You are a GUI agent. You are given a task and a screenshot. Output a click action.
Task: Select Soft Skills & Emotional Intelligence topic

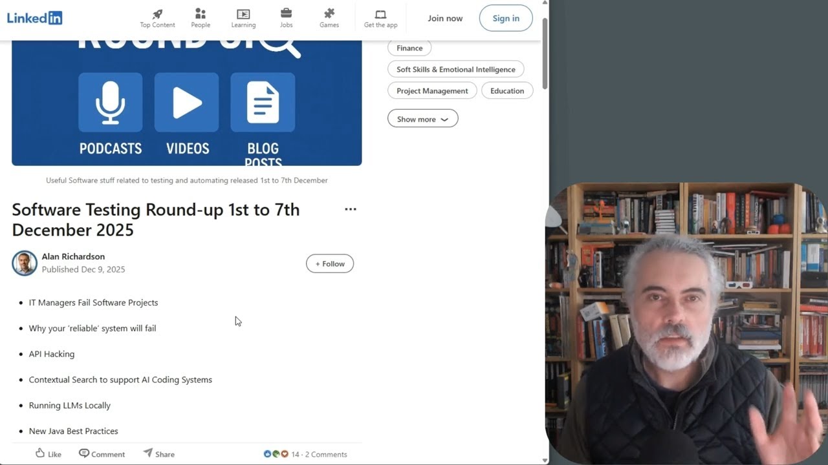click(x=456, y=69)
